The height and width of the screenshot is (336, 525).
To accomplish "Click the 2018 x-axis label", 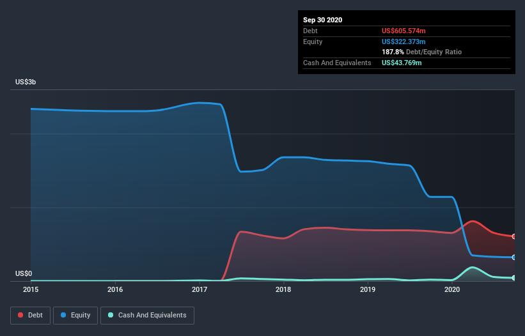I will point(283,289).
